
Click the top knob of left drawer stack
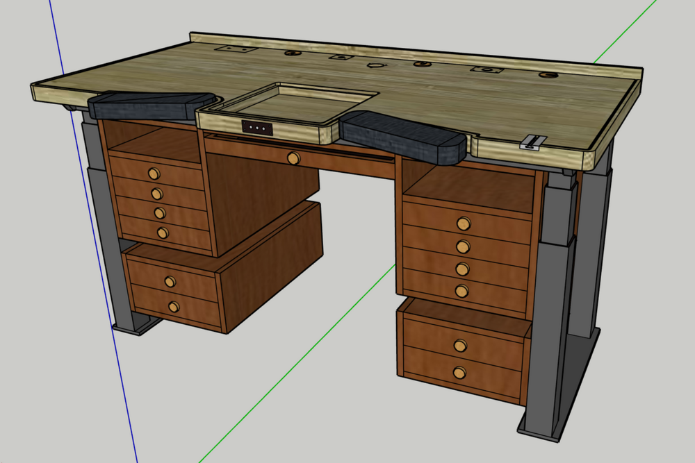pyautogui.click(x=154, y=174)
